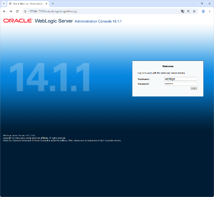Click the address bar URL
The height and width of the screenshot is (197, 214).
click(53, 11)
